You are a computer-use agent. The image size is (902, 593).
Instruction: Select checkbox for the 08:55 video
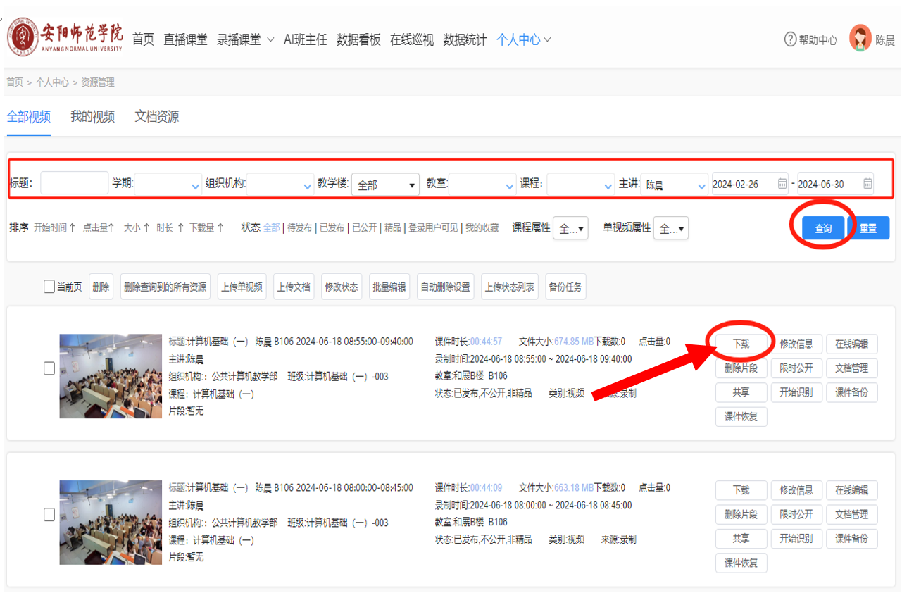point(49,368)
